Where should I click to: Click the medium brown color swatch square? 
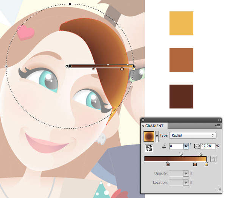181,60
